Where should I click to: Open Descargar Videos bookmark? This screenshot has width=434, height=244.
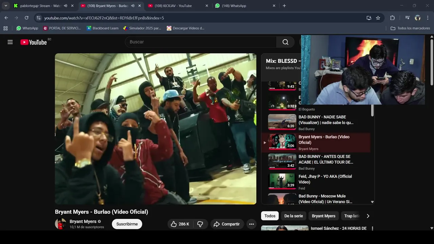186,28
